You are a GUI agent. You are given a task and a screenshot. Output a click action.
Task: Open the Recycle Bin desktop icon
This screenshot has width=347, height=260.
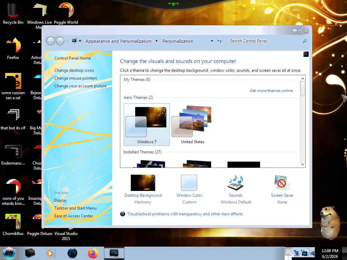tap(13, 13)
